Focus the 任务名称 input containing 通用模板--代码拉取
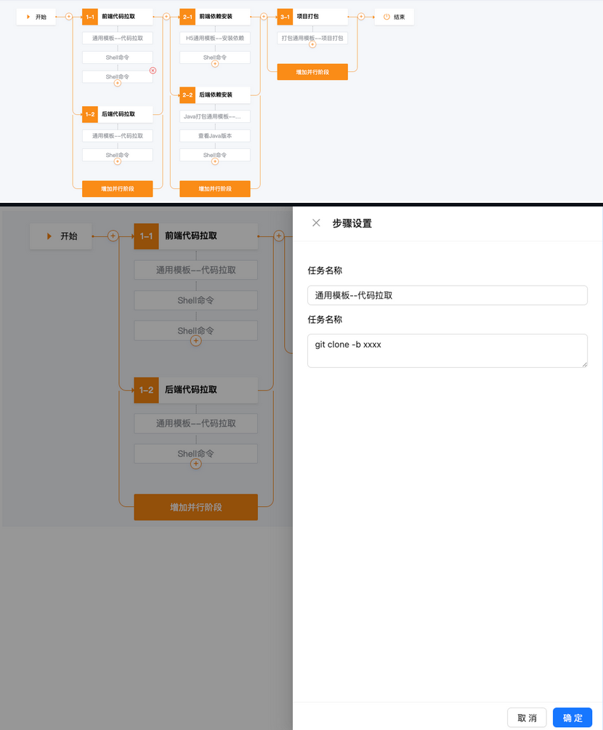The width and height of the screenshot is (603, 730). [x=447, y=295]
